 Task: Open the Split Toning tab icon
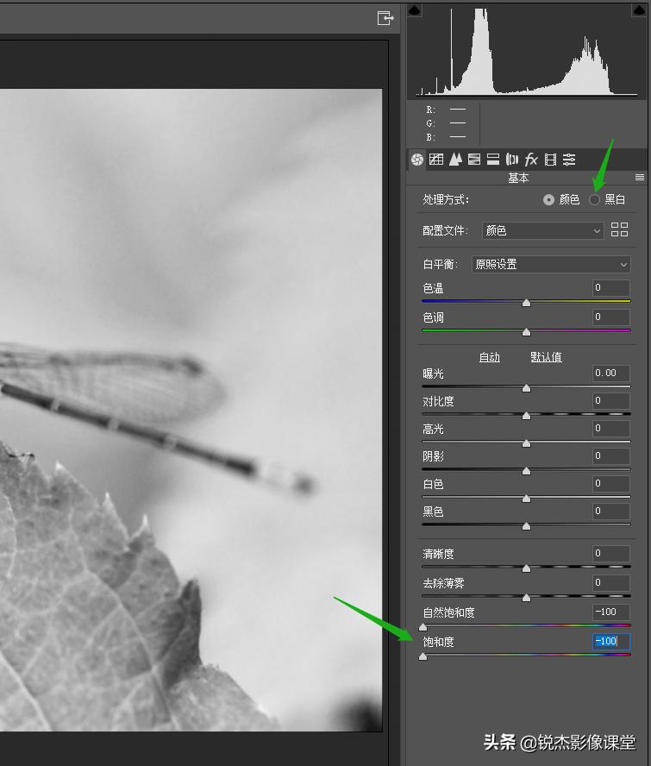493,160
